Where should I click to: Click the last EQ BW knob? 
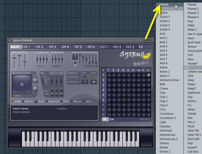coord(61,95)
